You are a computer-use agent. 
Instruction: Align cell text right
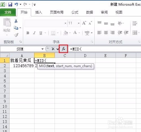112,33
